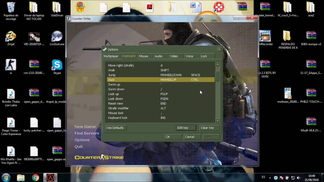This screenshot has height=182, width=324.
Task: Click the Cancel button
Action: pyautogui.click(x=192, y=137)
